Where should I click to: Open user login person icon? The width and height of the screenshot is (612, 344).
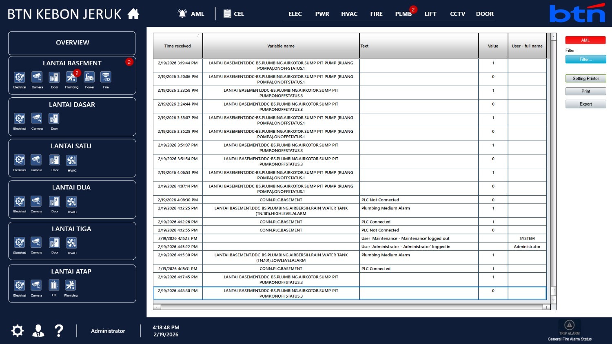tap(38, 331)
